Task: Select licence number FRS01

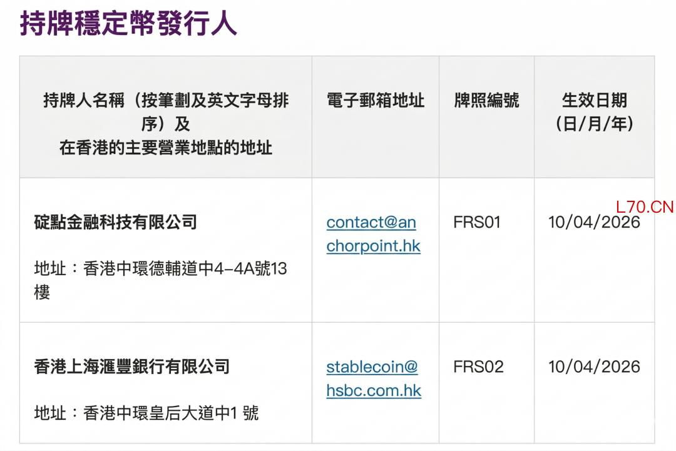Action: click(x=477, y=223)
